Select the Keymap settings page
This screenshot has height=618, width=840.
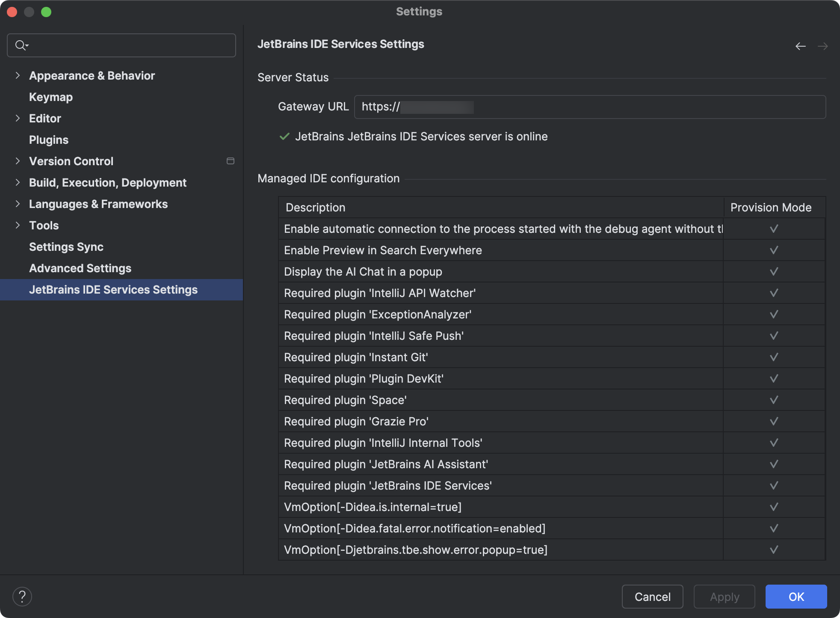(50, 97)
